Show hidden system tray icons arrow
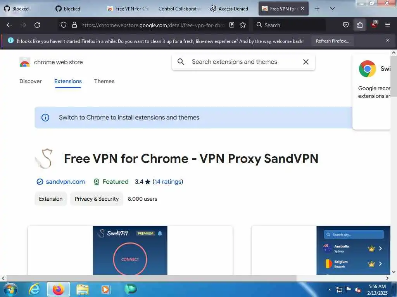The image size is (397, 297). (330, 290)
